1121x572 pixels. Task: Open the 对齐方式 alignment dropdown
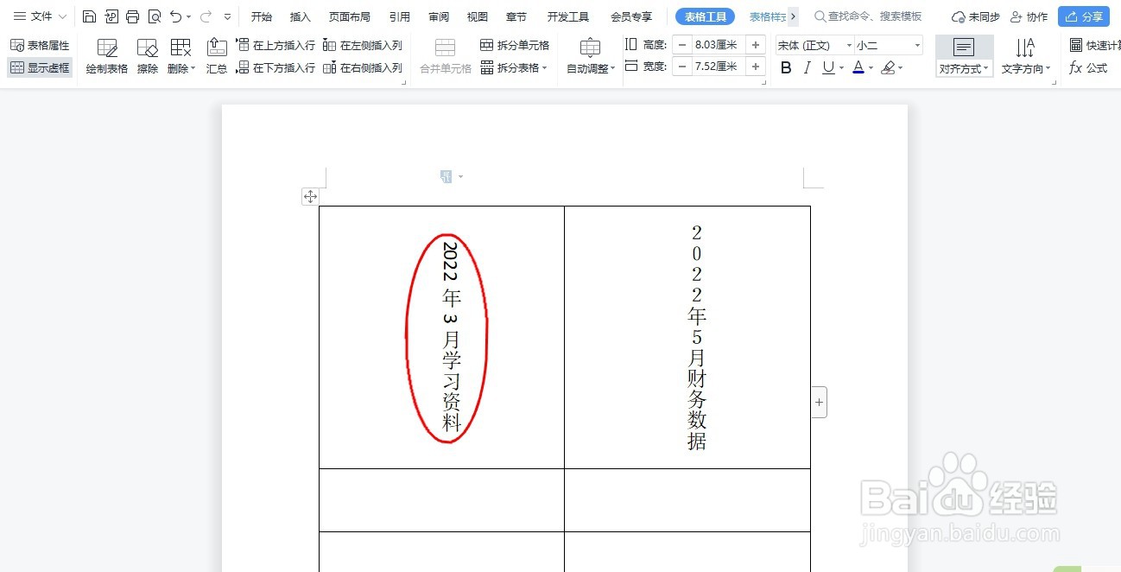point(965,57)
